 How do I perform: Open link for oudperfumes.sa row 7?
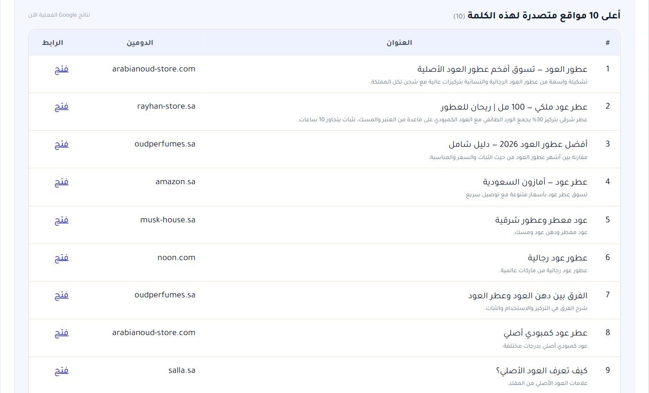click(x=62, y=295)
